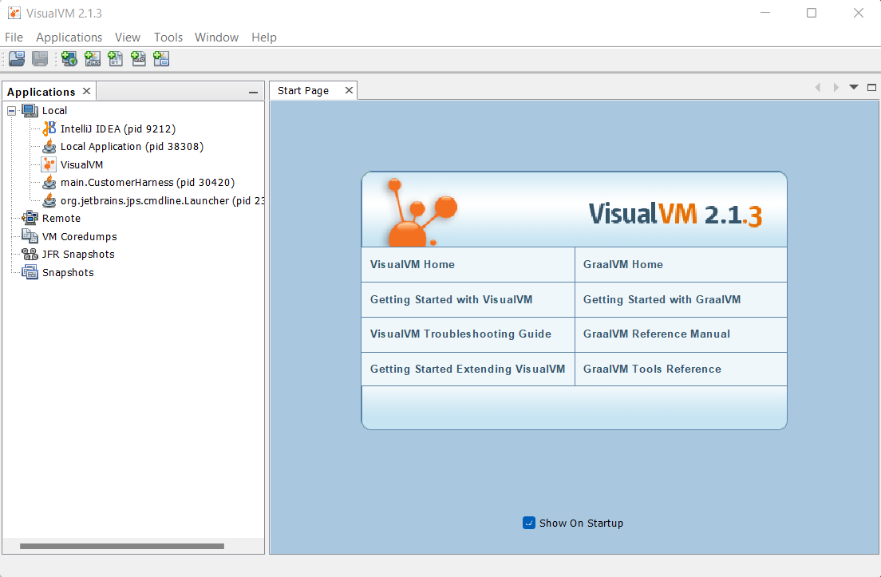Open GraalVM Reference Manual link
This screenshot has height=577, width=881.
[657, 334]
